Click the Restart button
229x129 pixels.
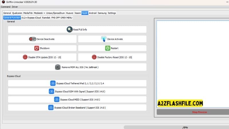112,48
